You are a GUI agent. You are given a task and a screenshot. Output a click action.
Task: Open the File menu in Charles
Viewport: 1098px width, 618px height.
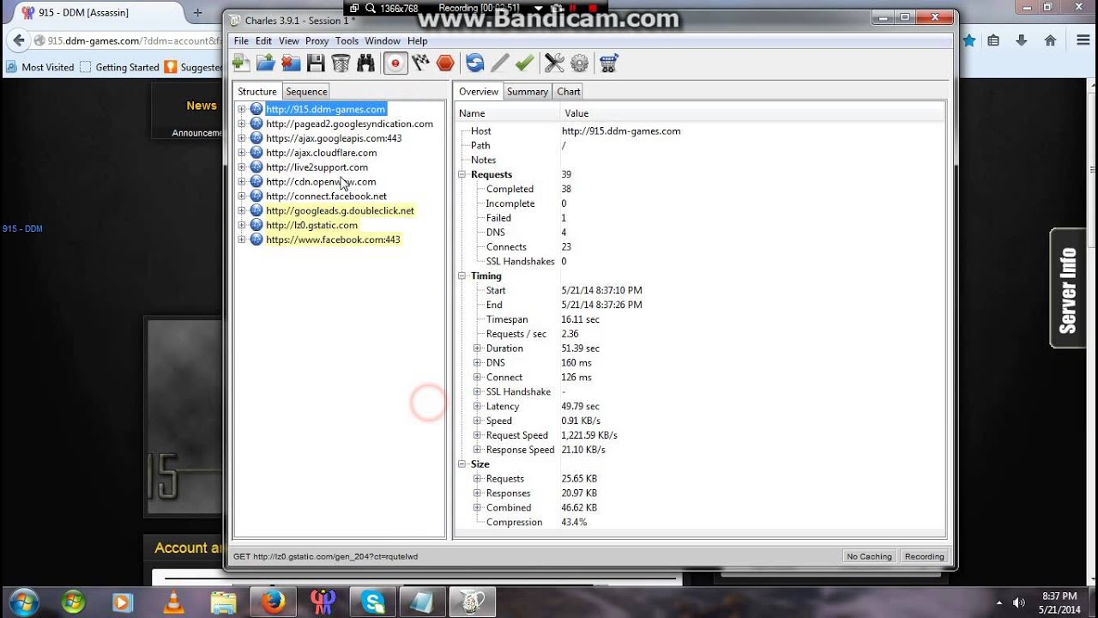tap(241, 40)
